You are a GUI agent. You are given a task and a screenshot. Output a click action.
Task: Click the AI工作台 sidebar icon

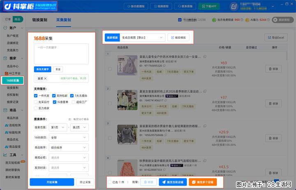click(7, 73)
